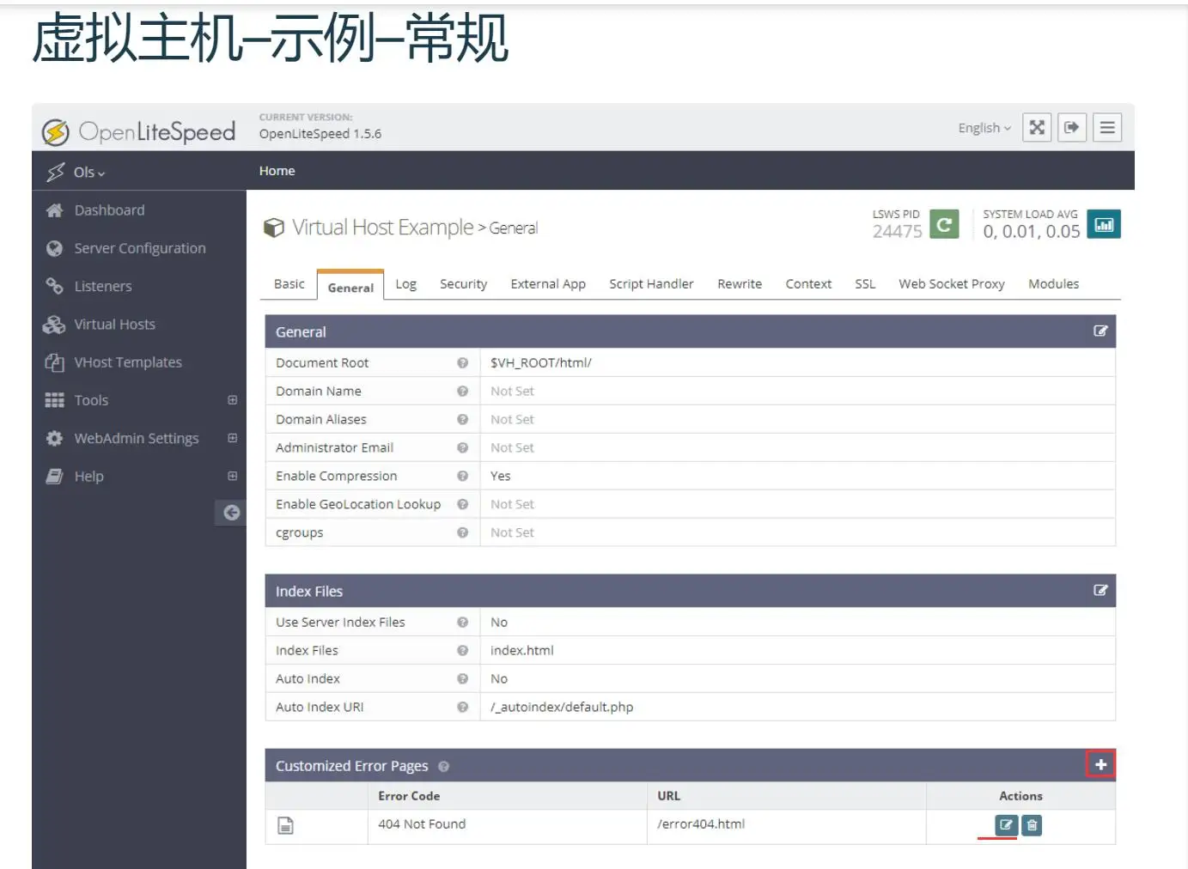This screenshot has width=1188, height=869.
Task: Edit the Index Files section
Action: click(x=1100, y=591)
